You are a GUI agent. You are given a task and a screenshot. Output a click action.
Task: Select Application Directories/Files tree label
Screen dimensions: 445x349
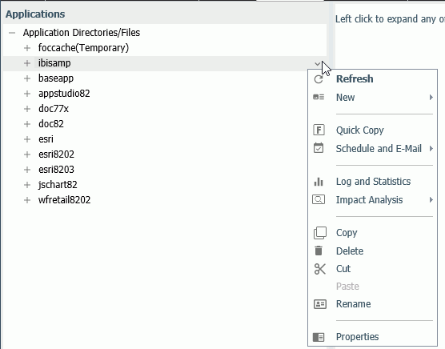tap(82, 33)
